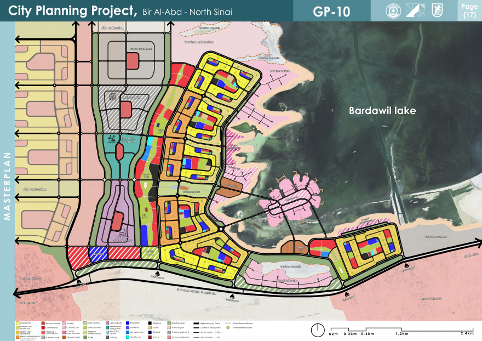
Task: Click the Park network node legend icon
Action: coord(228,328)
